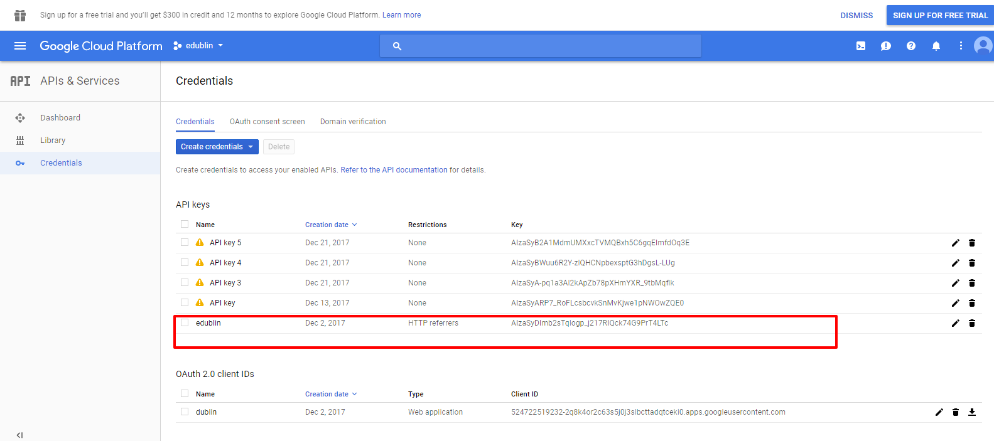The width and height of the screenshot is (994, 441).
Task: Sort OAuth clients by Creation date
Action: [331, 394]
